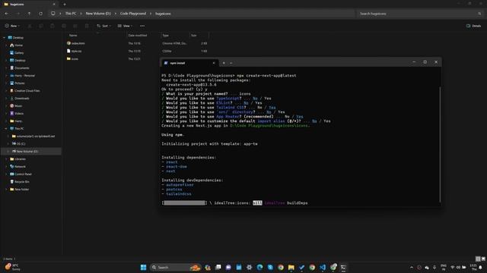Screen dimensions: 487x273
Task: Select 'Code Playground' in the breadcrumb
Action: pos(133,14)
